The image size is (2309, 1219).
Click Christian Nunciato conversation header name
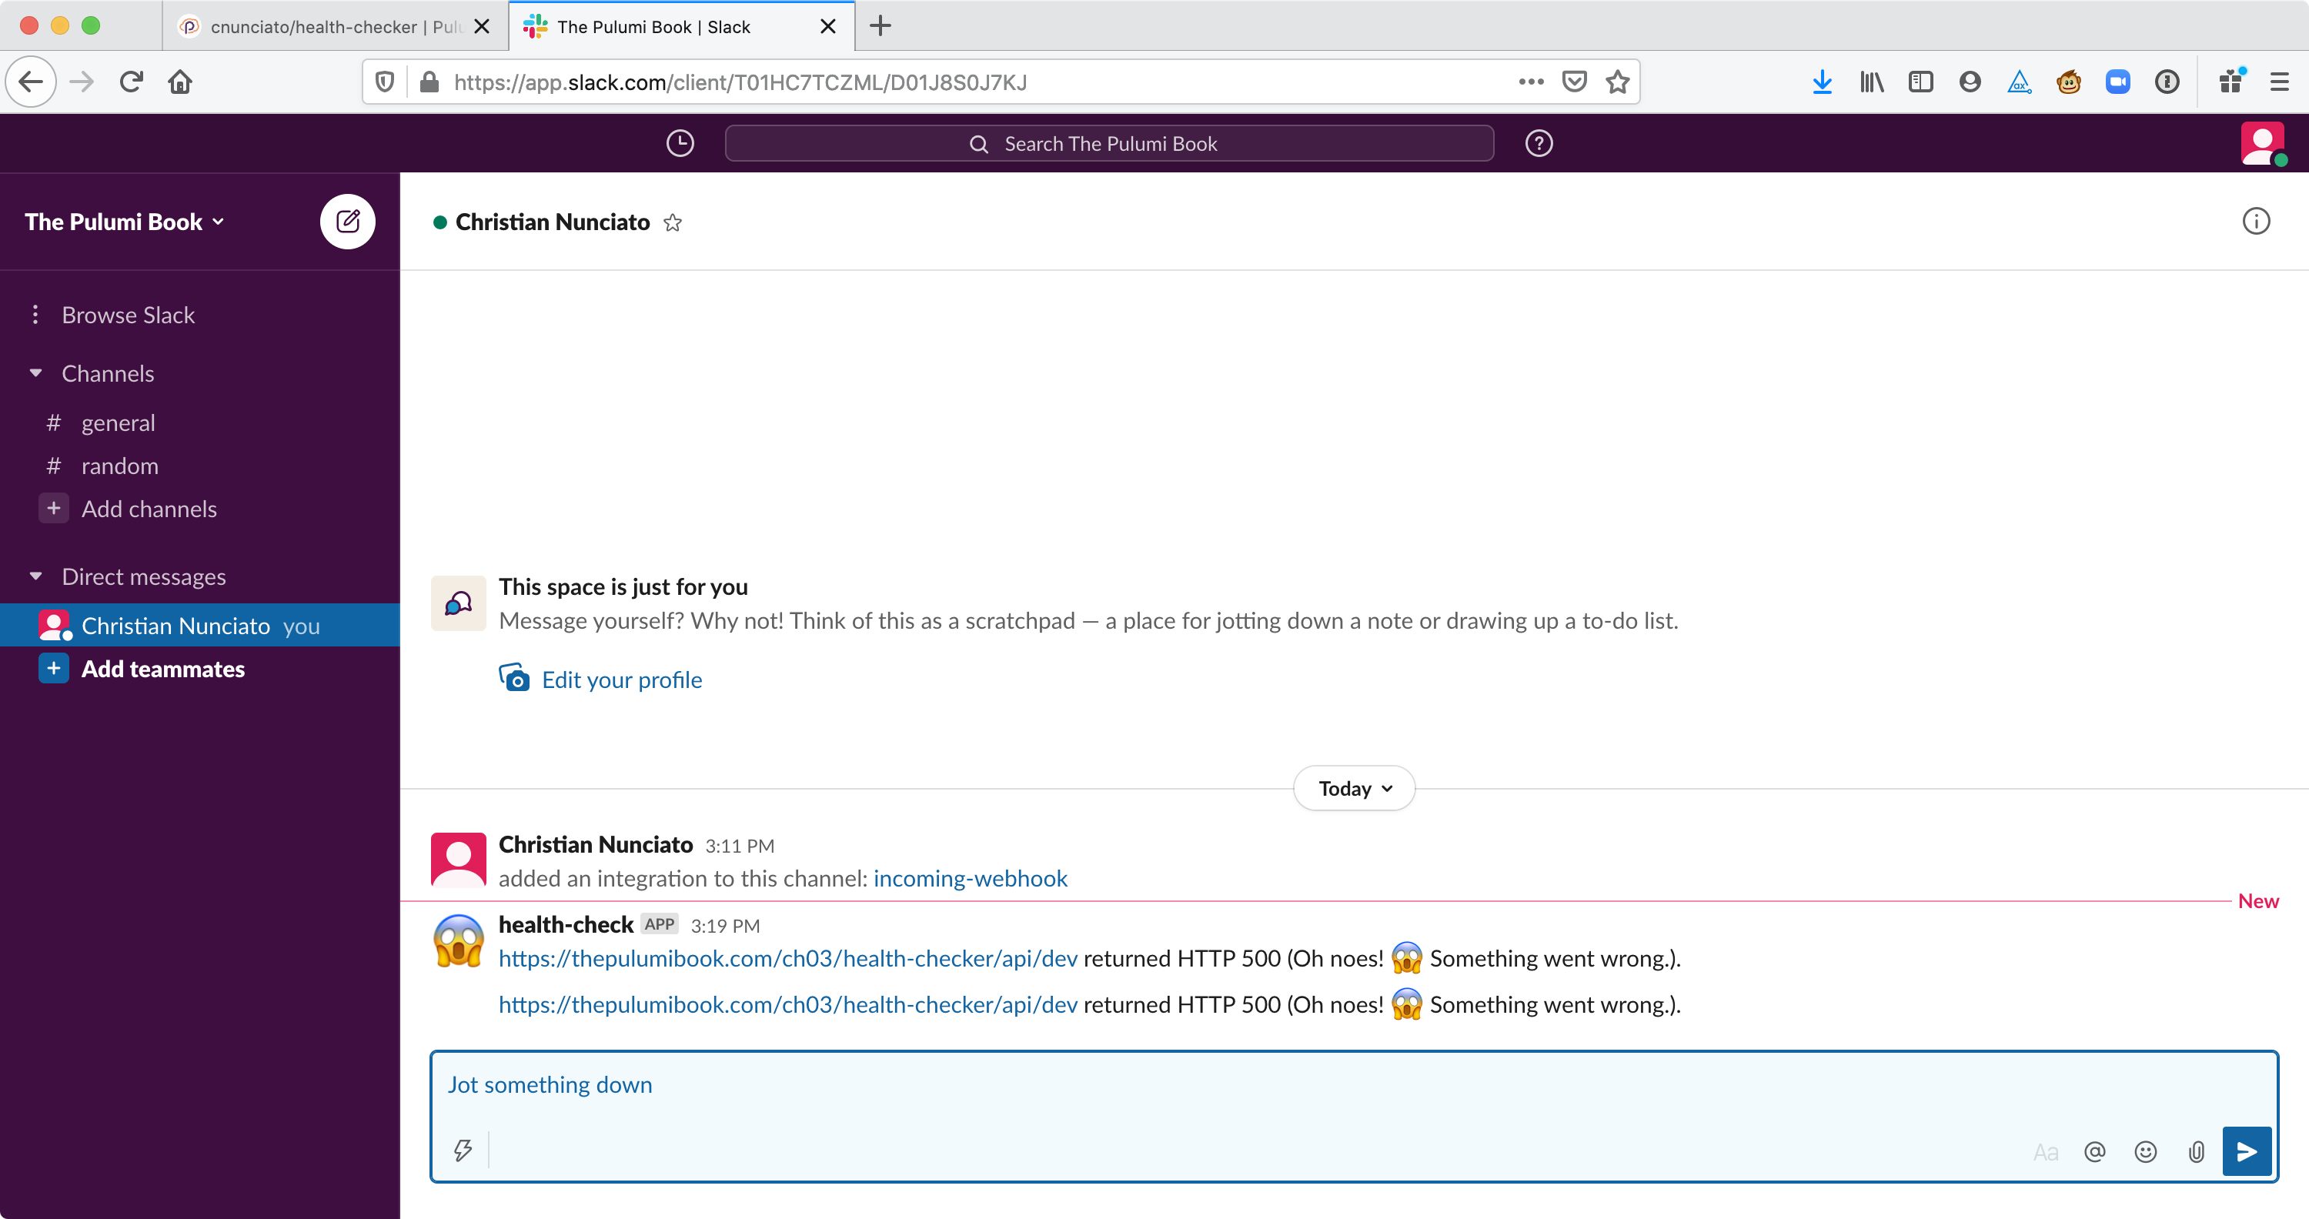(x=552, y=222)
